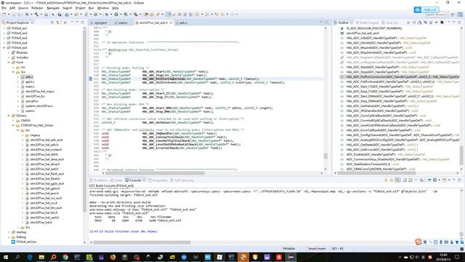Click Smart Insert in the status bar

coord(317,249)
